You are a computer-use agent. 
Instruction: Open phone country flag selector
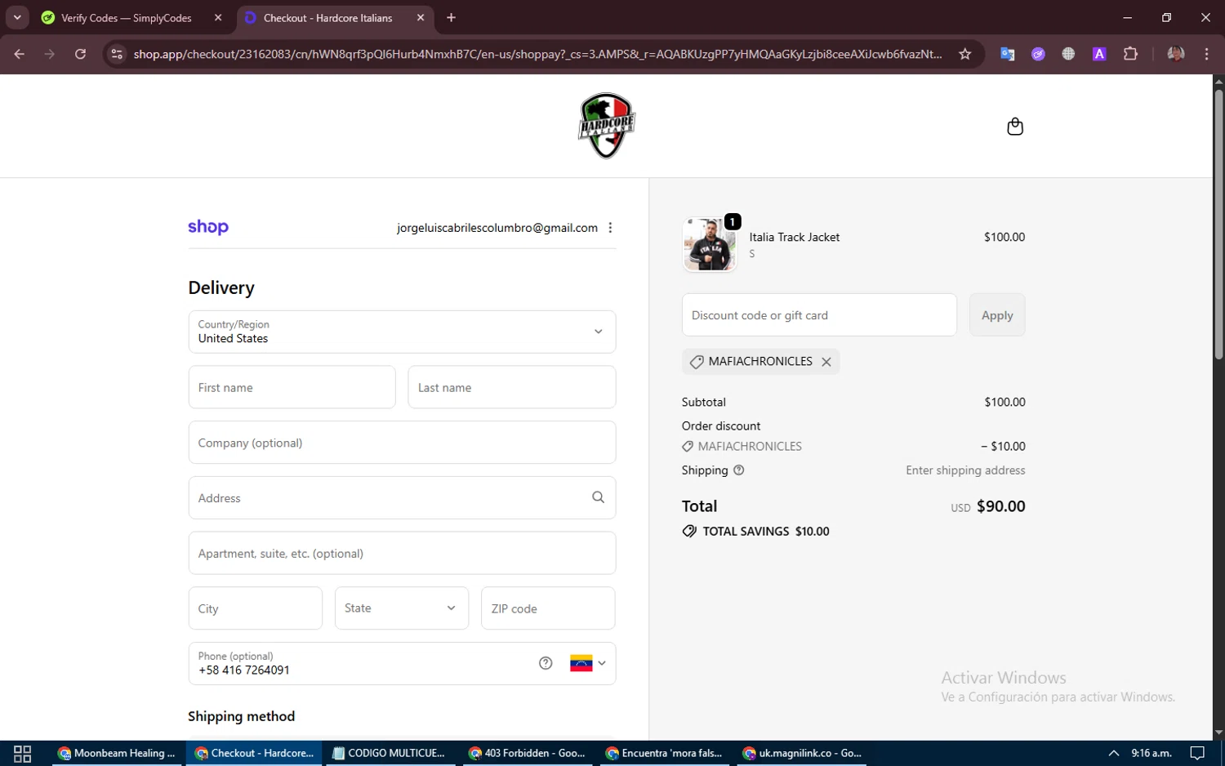point(588,663)
